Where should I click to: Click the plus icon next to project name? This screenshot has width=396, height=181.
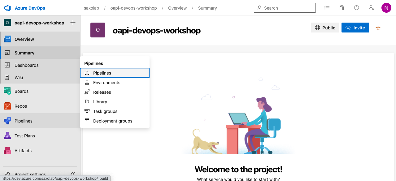(73, 23)
